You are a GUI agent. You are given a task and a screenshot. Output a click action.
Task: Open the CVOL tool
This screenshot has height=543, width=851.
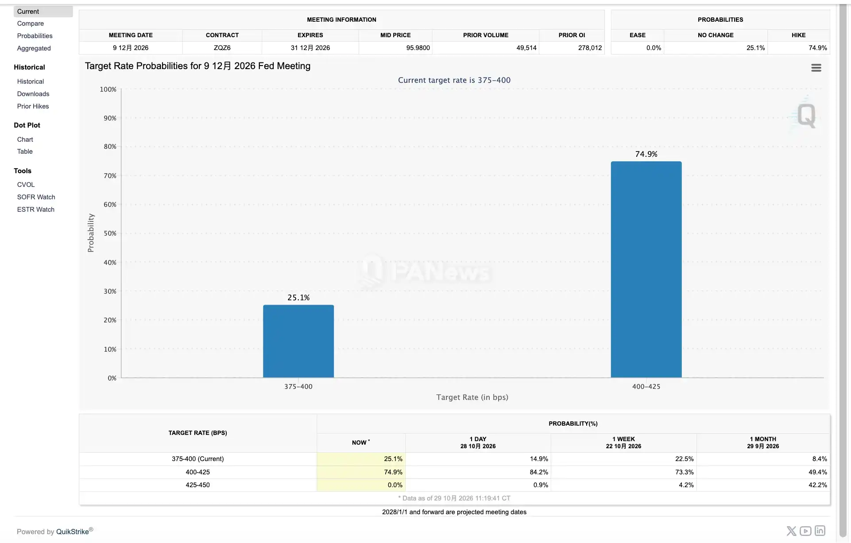point(26,185)
